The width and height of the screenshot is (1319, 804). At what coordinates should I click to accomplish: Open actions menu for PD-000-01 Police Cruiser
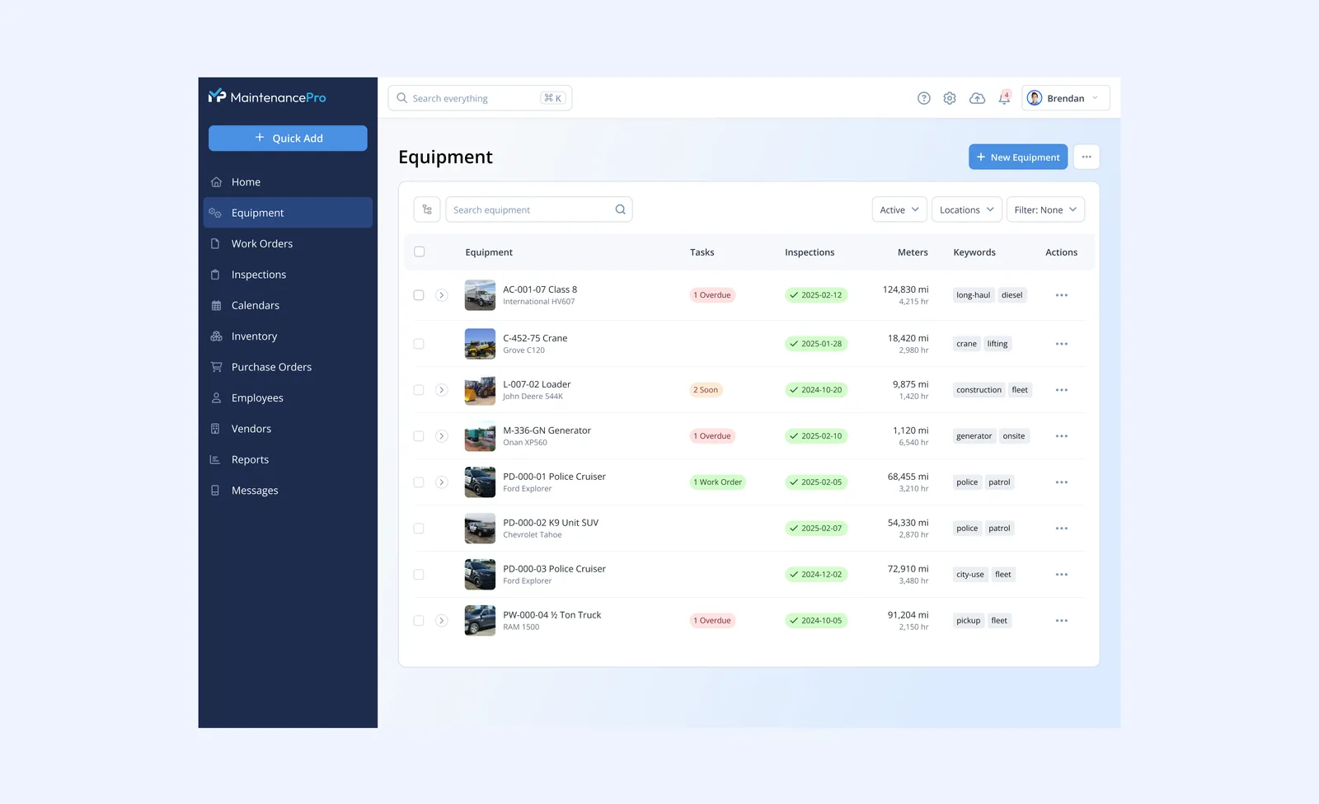[1062, 482]
